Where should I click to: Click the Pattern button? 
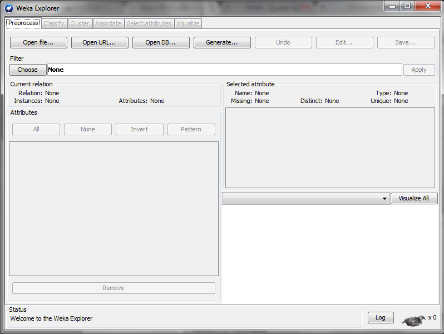coord(191,129)
